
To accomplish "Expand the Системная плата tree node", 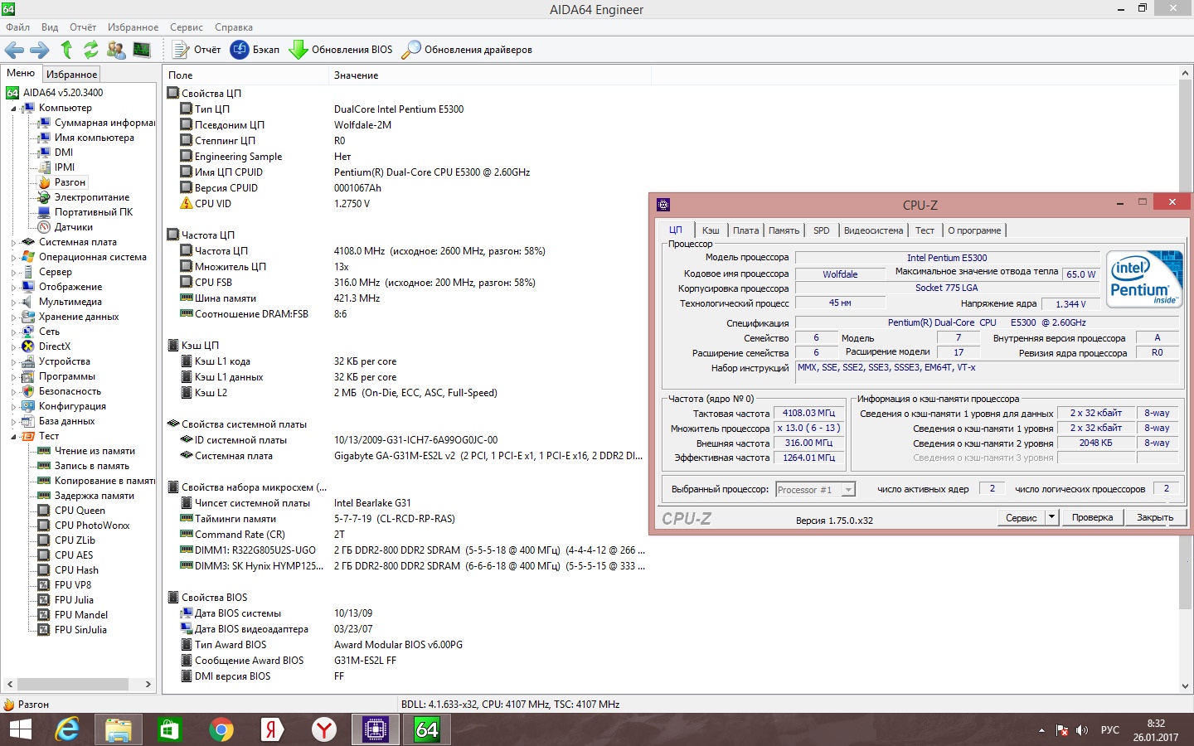I will (x=13, y=243).
